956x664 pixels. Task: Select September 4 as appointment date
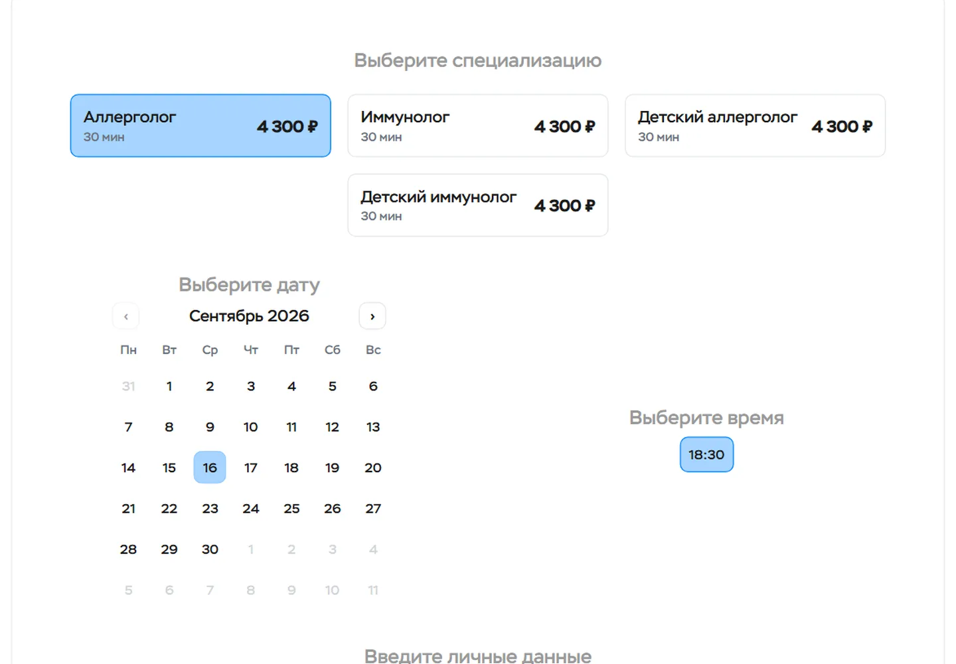coord(291,386)
